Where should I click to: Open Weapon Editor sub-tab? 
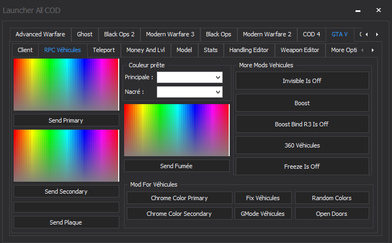(x=300, y=50)
